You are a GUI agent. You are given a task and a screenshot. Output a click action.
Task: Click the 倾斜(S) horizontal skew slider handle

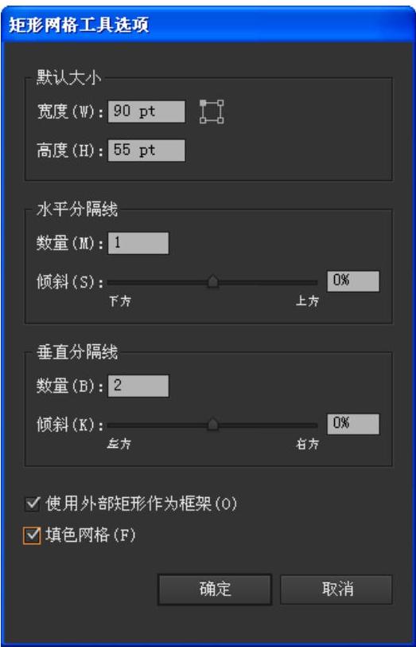pos(212,282)
